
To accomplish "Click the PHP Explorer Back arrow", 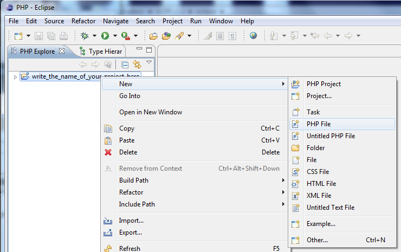I will [x=83, y=64].
